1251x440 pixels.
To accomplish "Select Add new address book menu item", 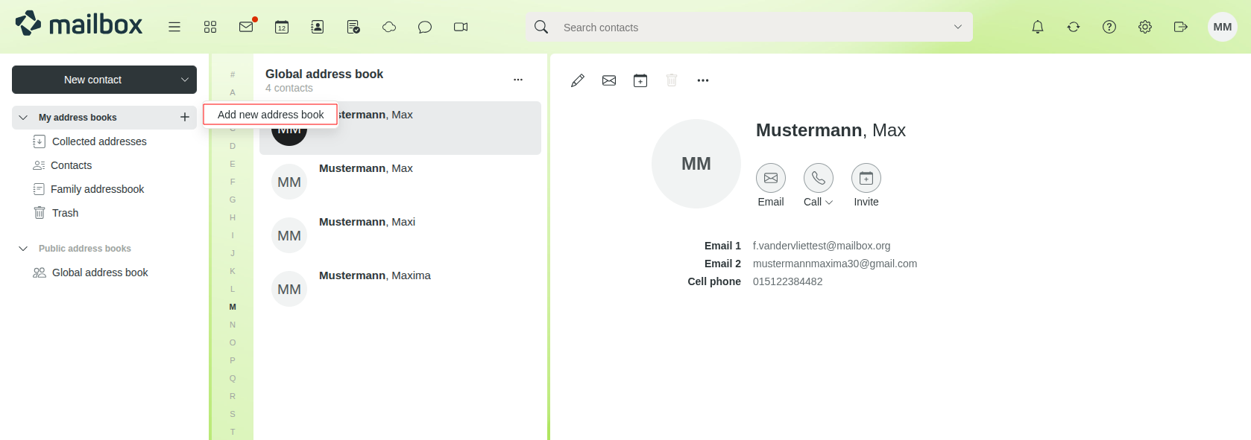I will tap(271, 115).
